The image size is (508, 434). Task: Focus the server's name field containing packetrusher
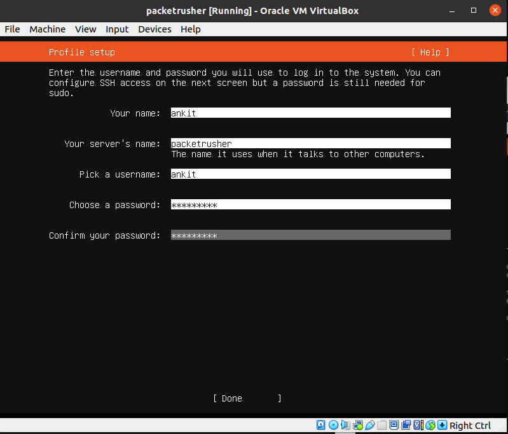click(x=311, y=143)
